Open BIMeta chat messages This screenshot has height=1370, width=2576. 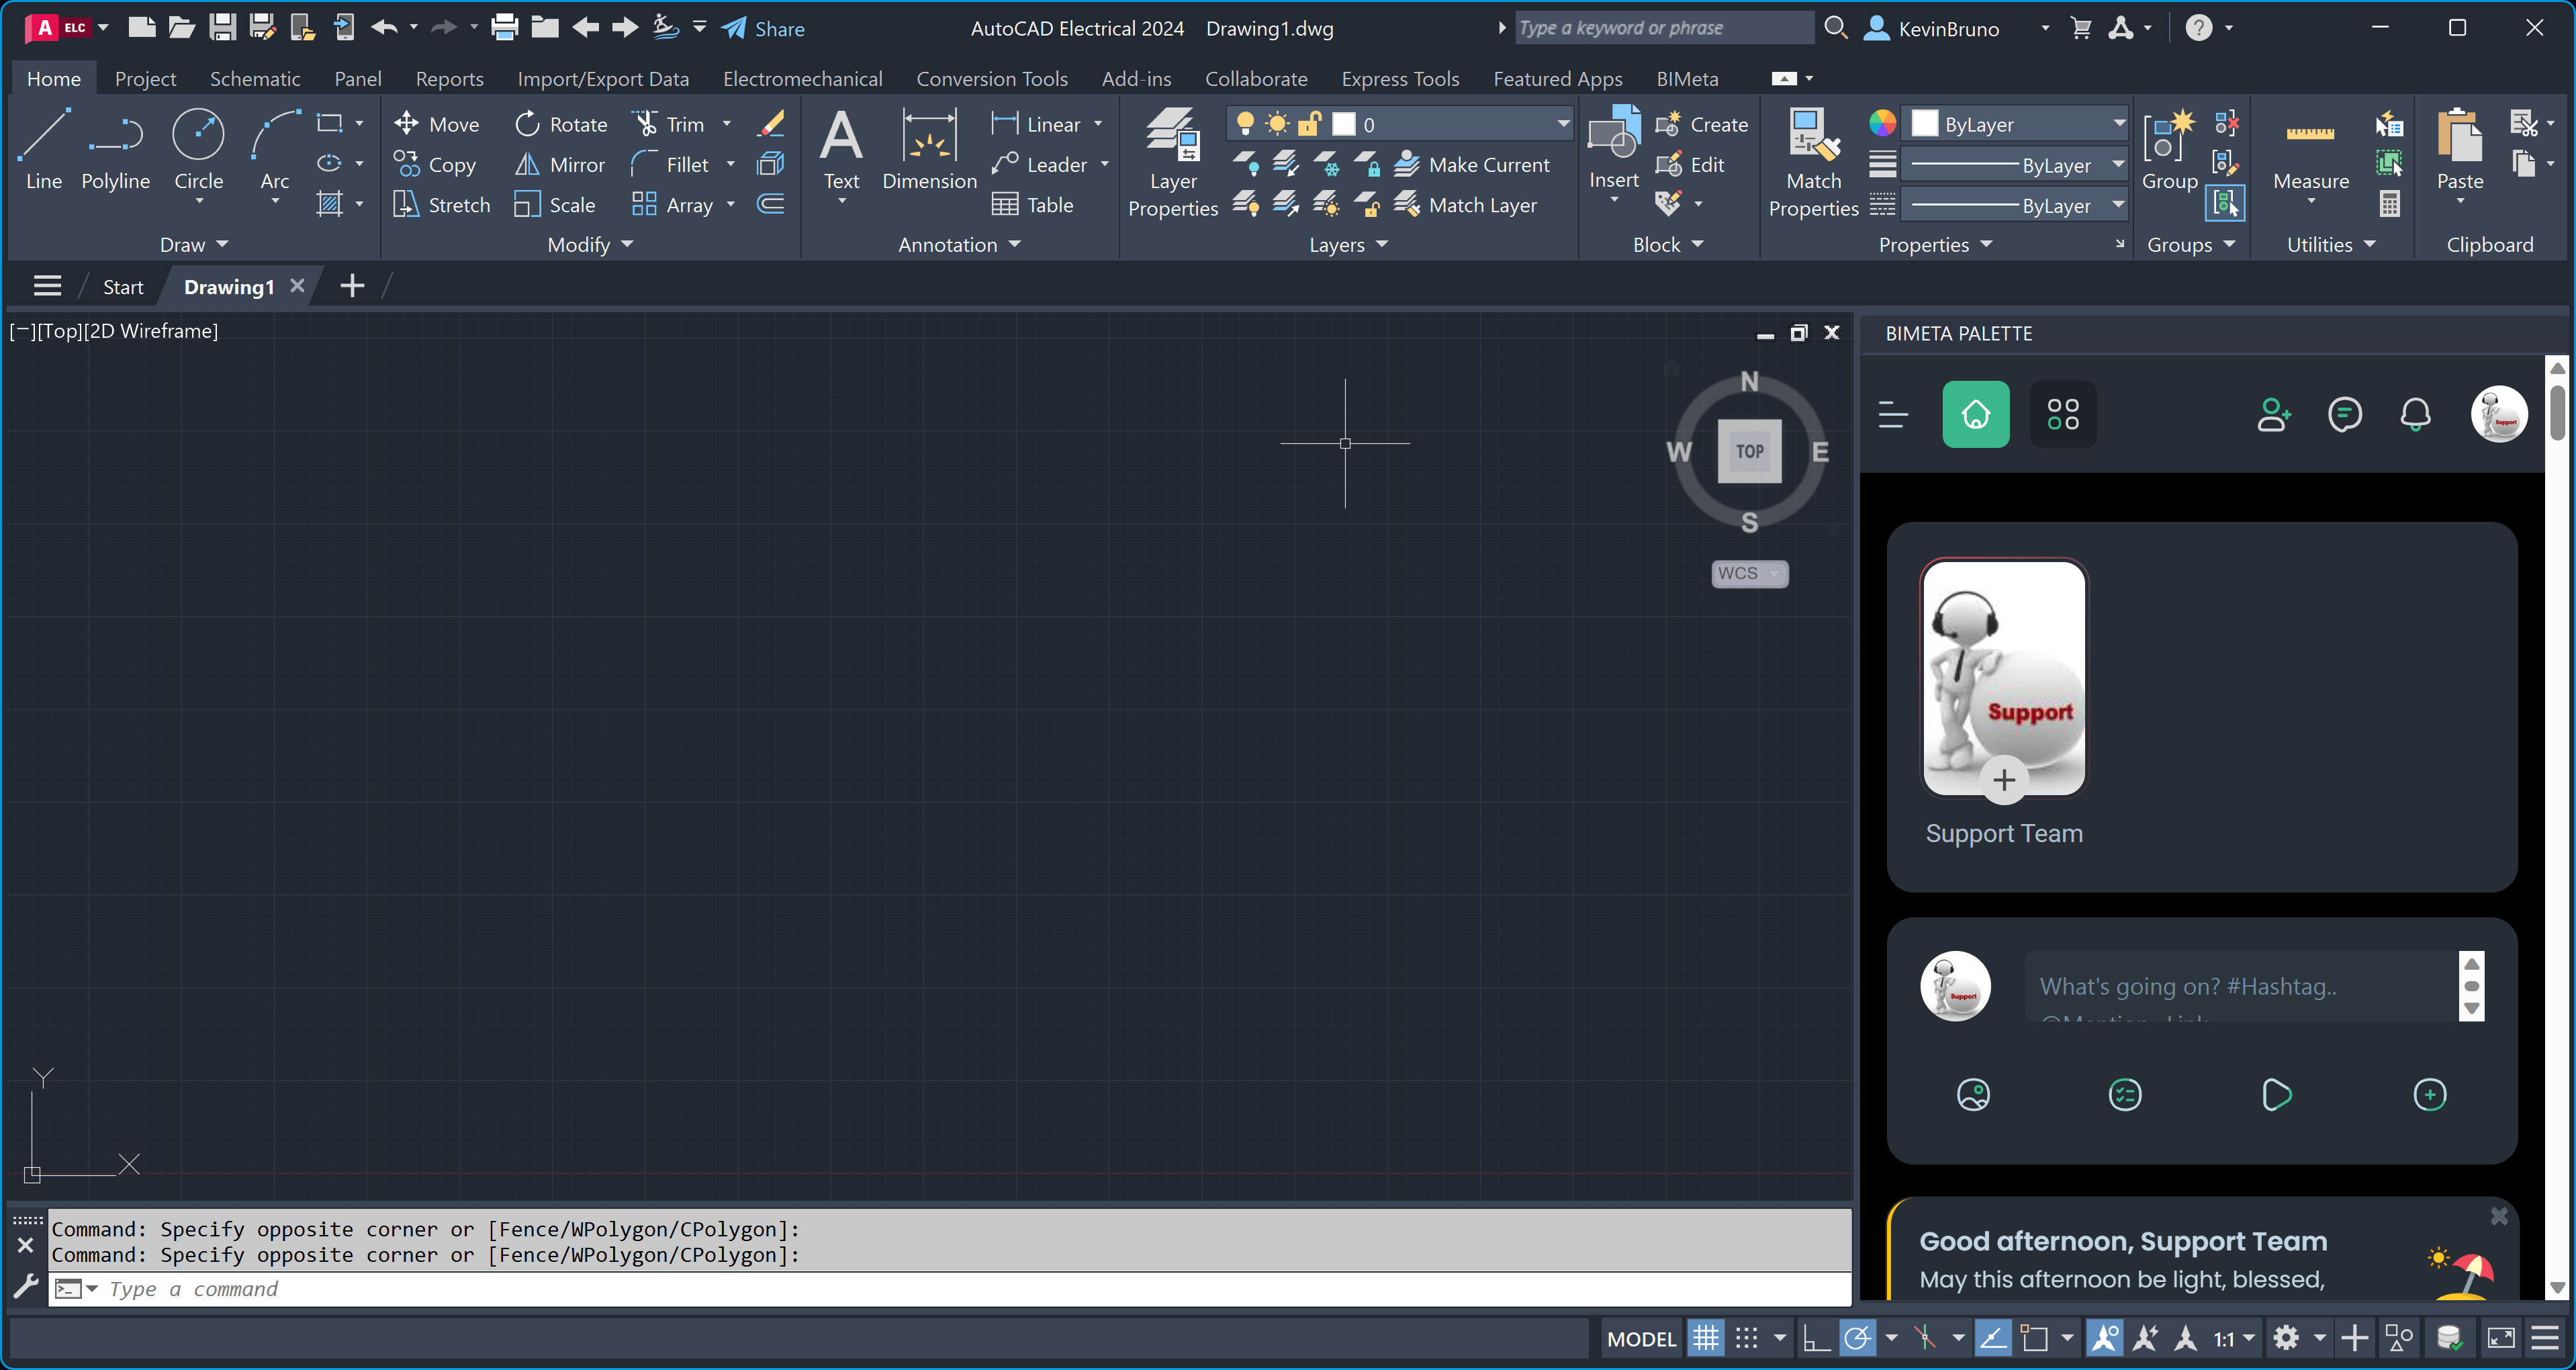[x=2344, y=414]
